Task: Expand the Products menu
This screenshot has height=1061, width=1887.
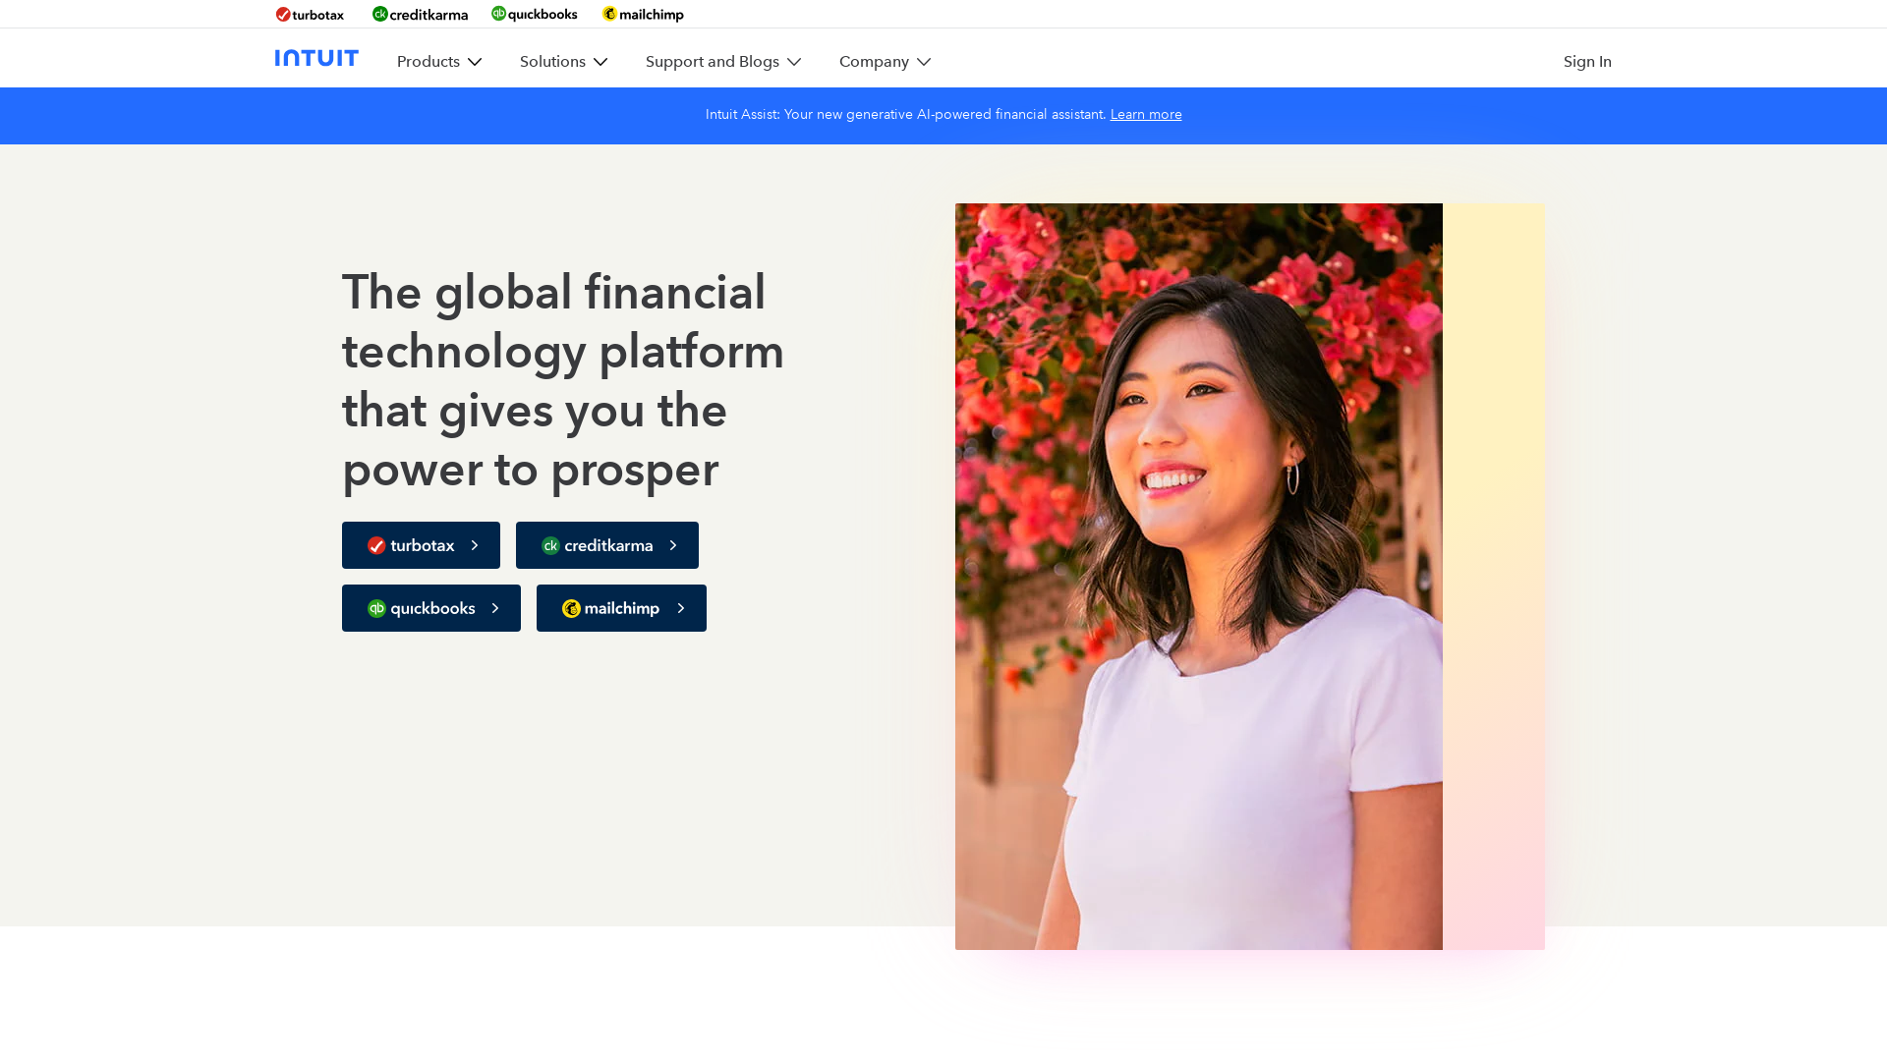Action: tap(439, 61)
